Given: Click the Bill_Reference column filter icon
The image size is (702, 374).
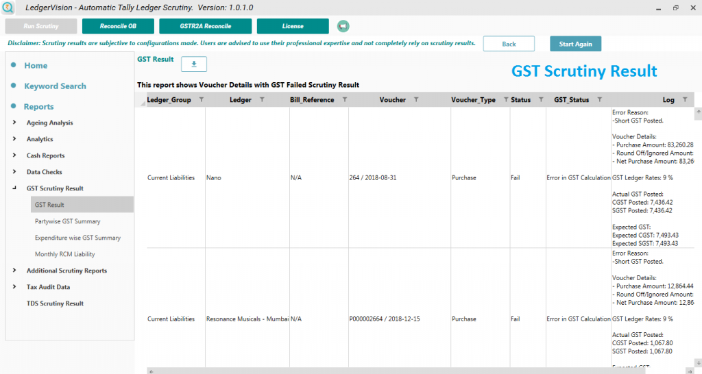Looking at the screenshot, I should point(344,100).
